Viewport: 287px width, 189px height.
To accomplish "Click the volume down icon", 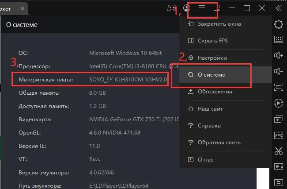I will (x=278, y=71).
